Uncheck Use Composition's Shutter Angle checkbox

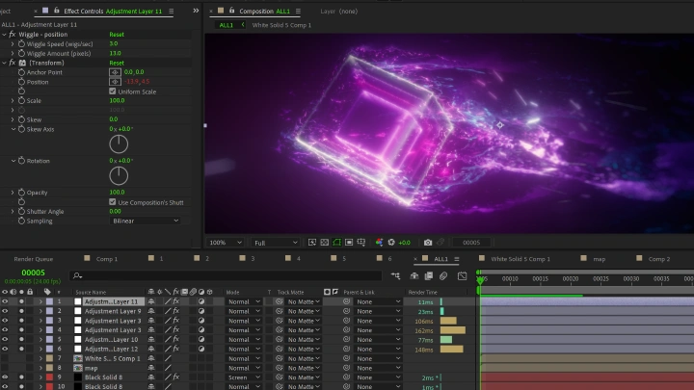(113, 202)
